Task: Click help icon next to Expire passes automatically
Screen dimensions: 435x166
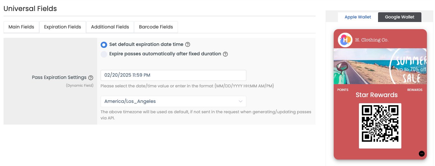Action: [225, 54]
